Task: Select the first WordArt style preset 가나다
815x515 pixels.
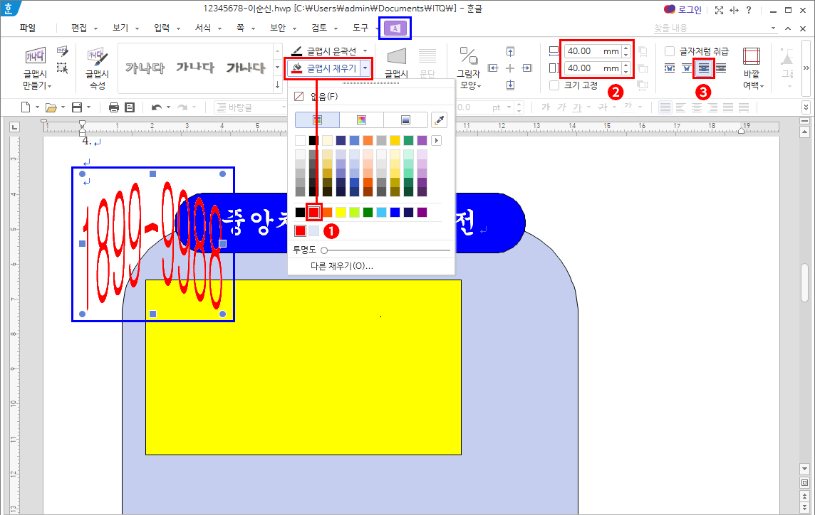Action: [145, 68]
